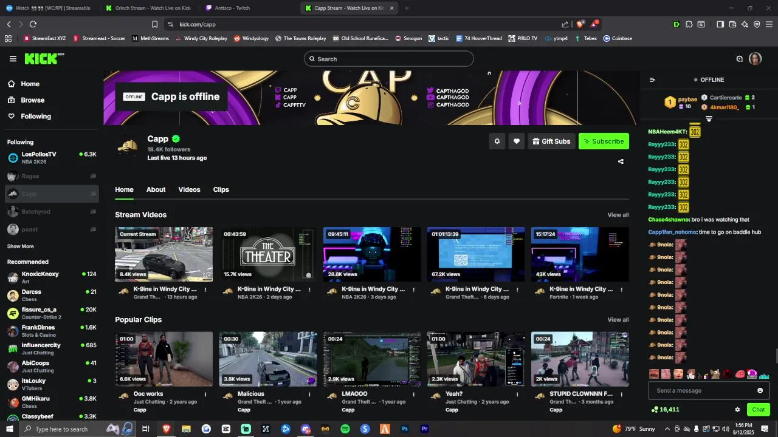Select the Home profile tab

[x=124, y=189]
